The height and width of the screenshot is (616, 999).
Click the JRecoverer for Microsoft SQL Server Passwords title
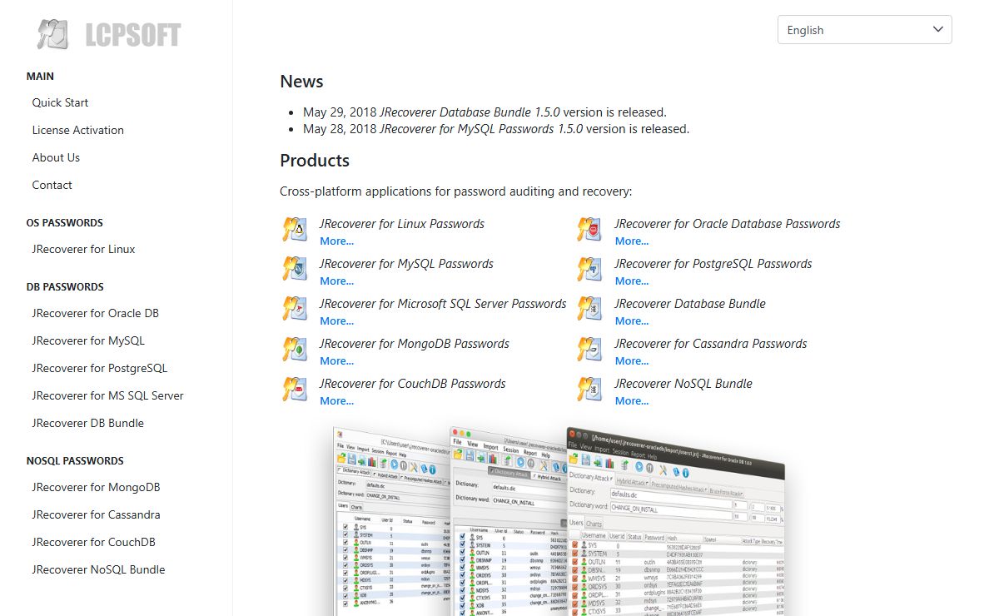point(443,304)
